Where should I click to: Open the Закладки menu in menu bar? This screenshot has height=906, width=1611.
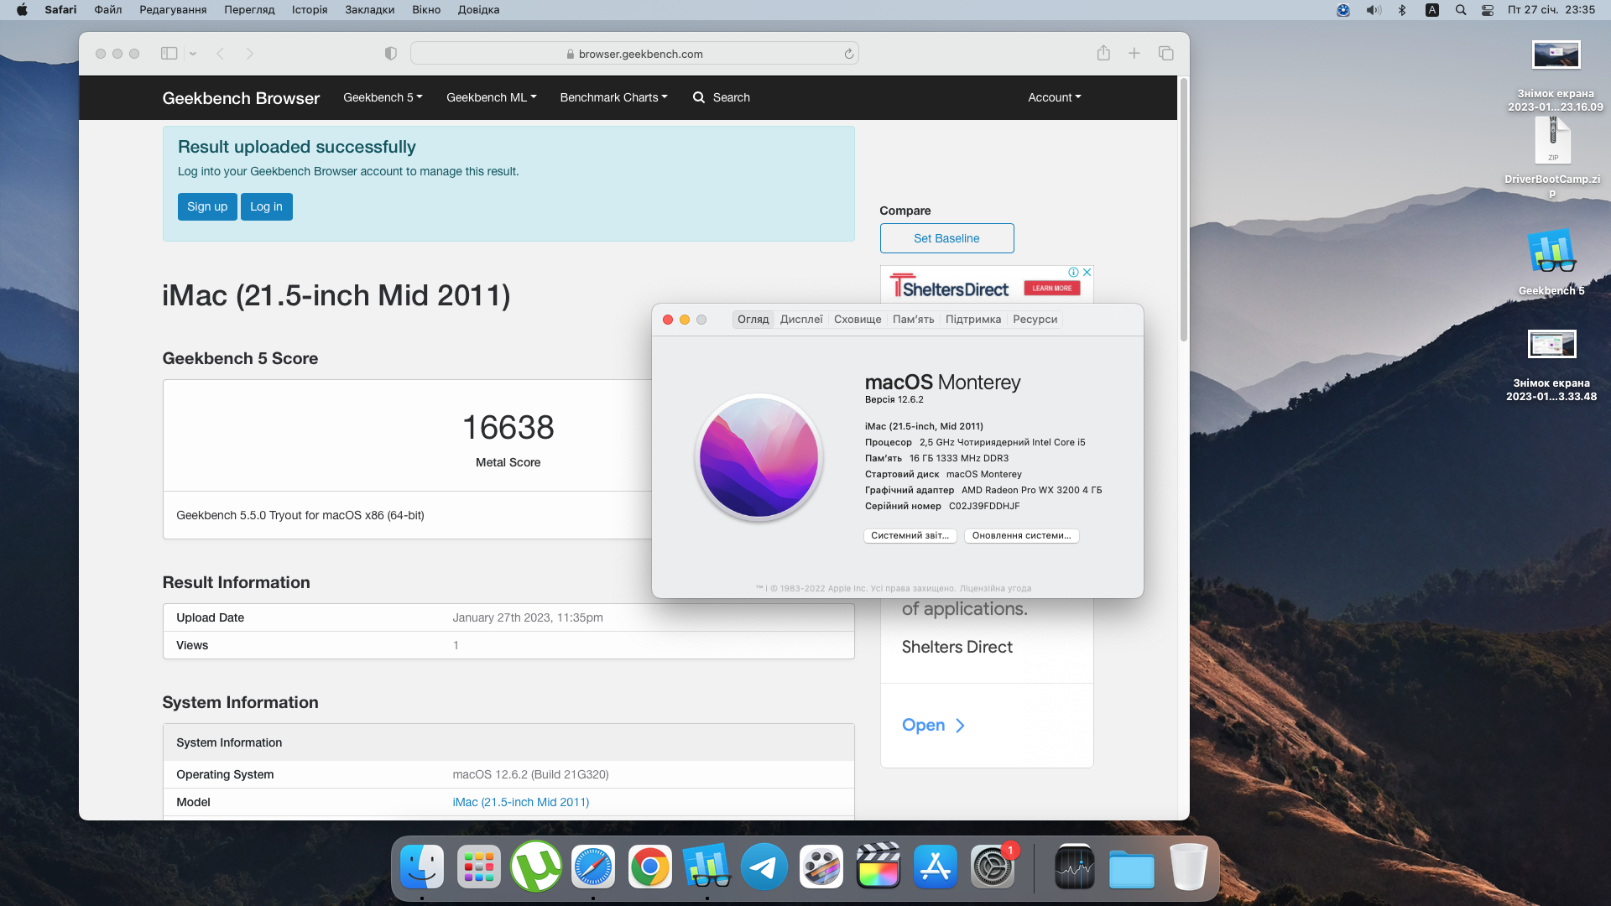(369, 10)
